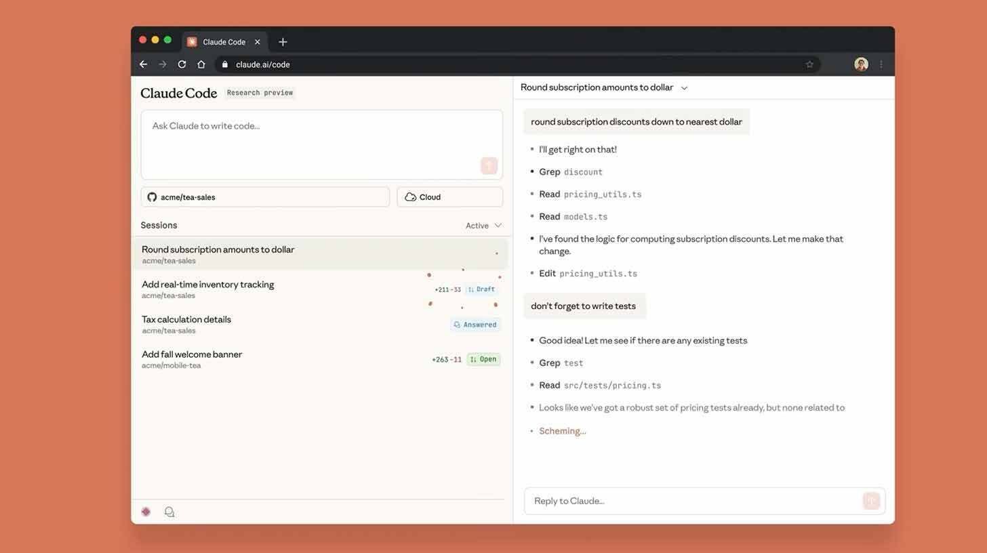Viewport: 987px width, 553px height.
Task: Open the Cloud environment selector
Action: [450, 197]
